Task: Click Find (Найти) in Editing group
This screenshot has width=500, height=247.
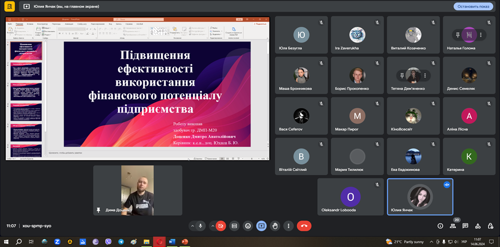Action: coord(214,28)
